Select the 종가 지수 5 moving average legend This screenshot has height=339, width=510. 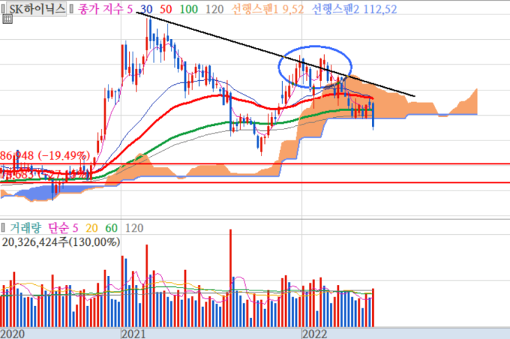click(x=105, y=9)
